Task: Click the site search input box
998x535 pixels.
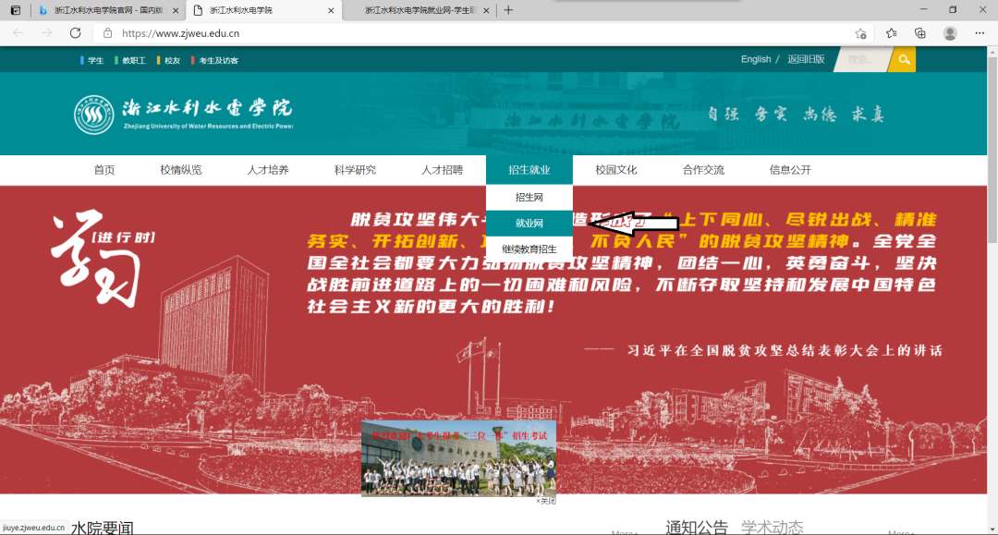Action: (x=862, y=60)
